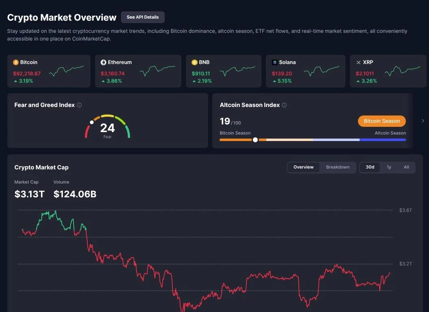This screenshot has width=429, height=312.
Task: Click BNB change 2.19%
Action: point(202,81)
